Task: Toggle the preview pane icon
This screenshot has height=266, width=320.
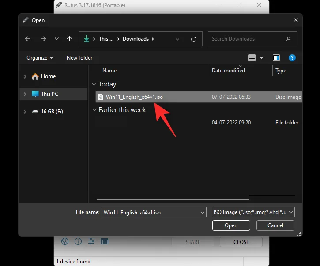Action: (x=276, y=58)
